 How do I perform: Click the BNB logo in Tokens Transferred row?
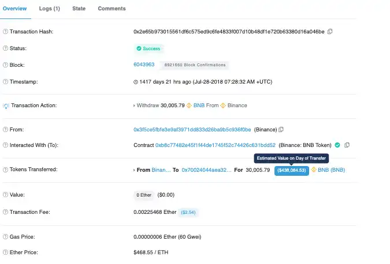coord(314,169)
